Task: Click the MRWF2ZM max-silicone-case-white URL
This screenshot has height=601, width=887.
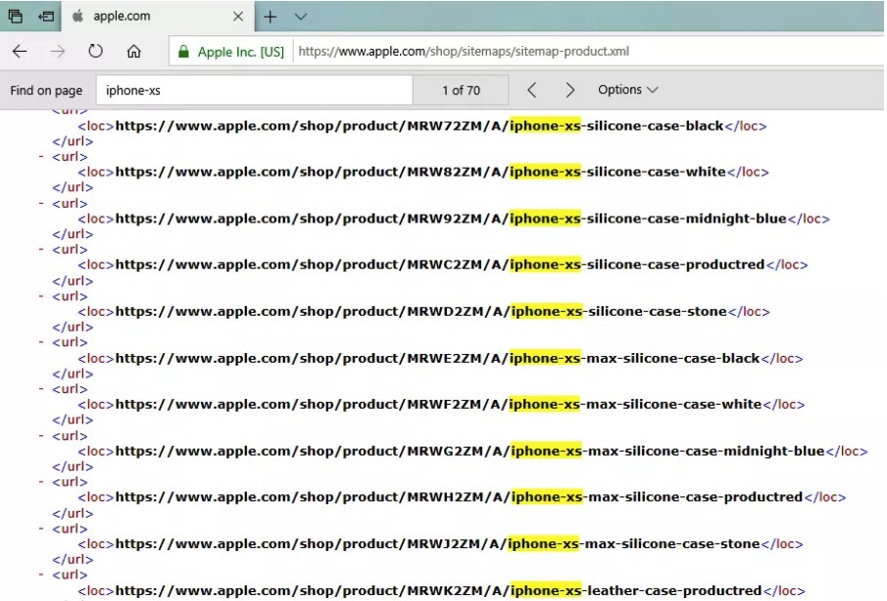Action: [438, 404]
